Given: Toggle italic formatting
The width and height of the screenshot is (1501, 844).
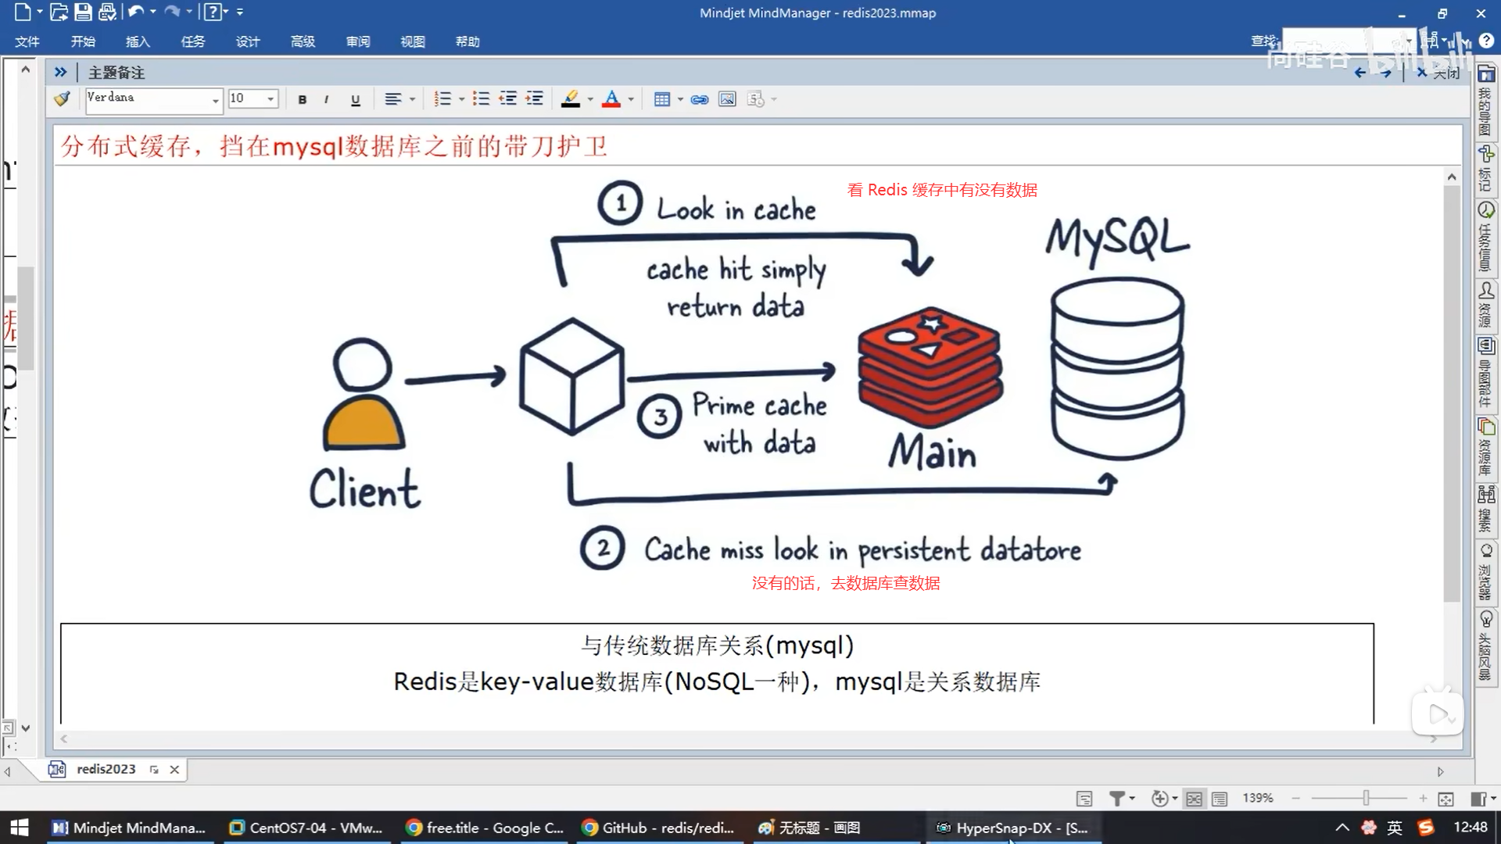Looking at the screenshot, I should point(326,99).
